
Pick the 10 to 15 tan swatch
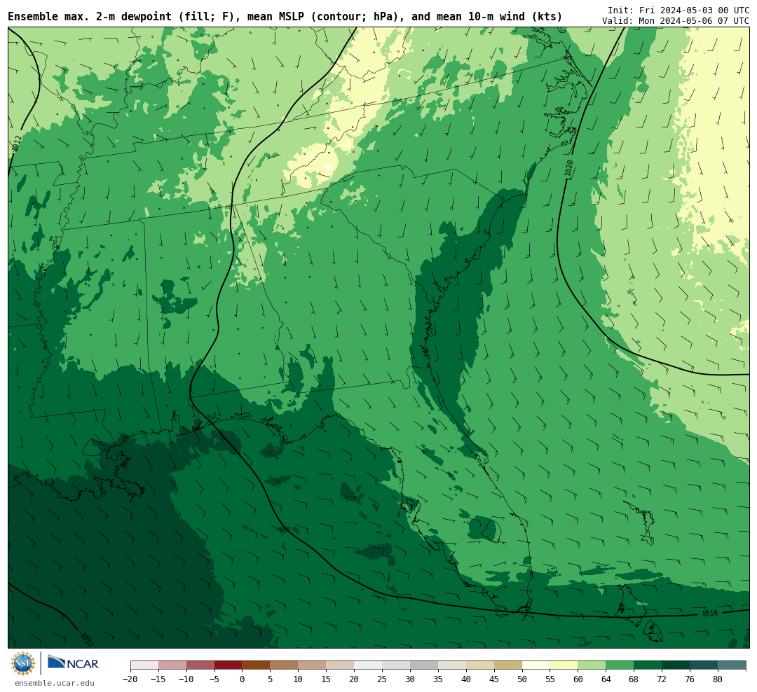[313, 665]
